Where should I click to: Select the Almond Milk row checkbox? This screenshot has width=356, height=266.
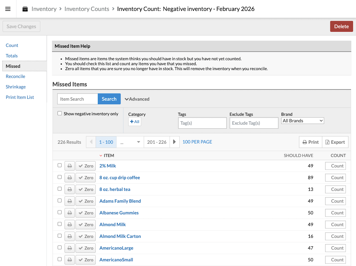(60, 224)
